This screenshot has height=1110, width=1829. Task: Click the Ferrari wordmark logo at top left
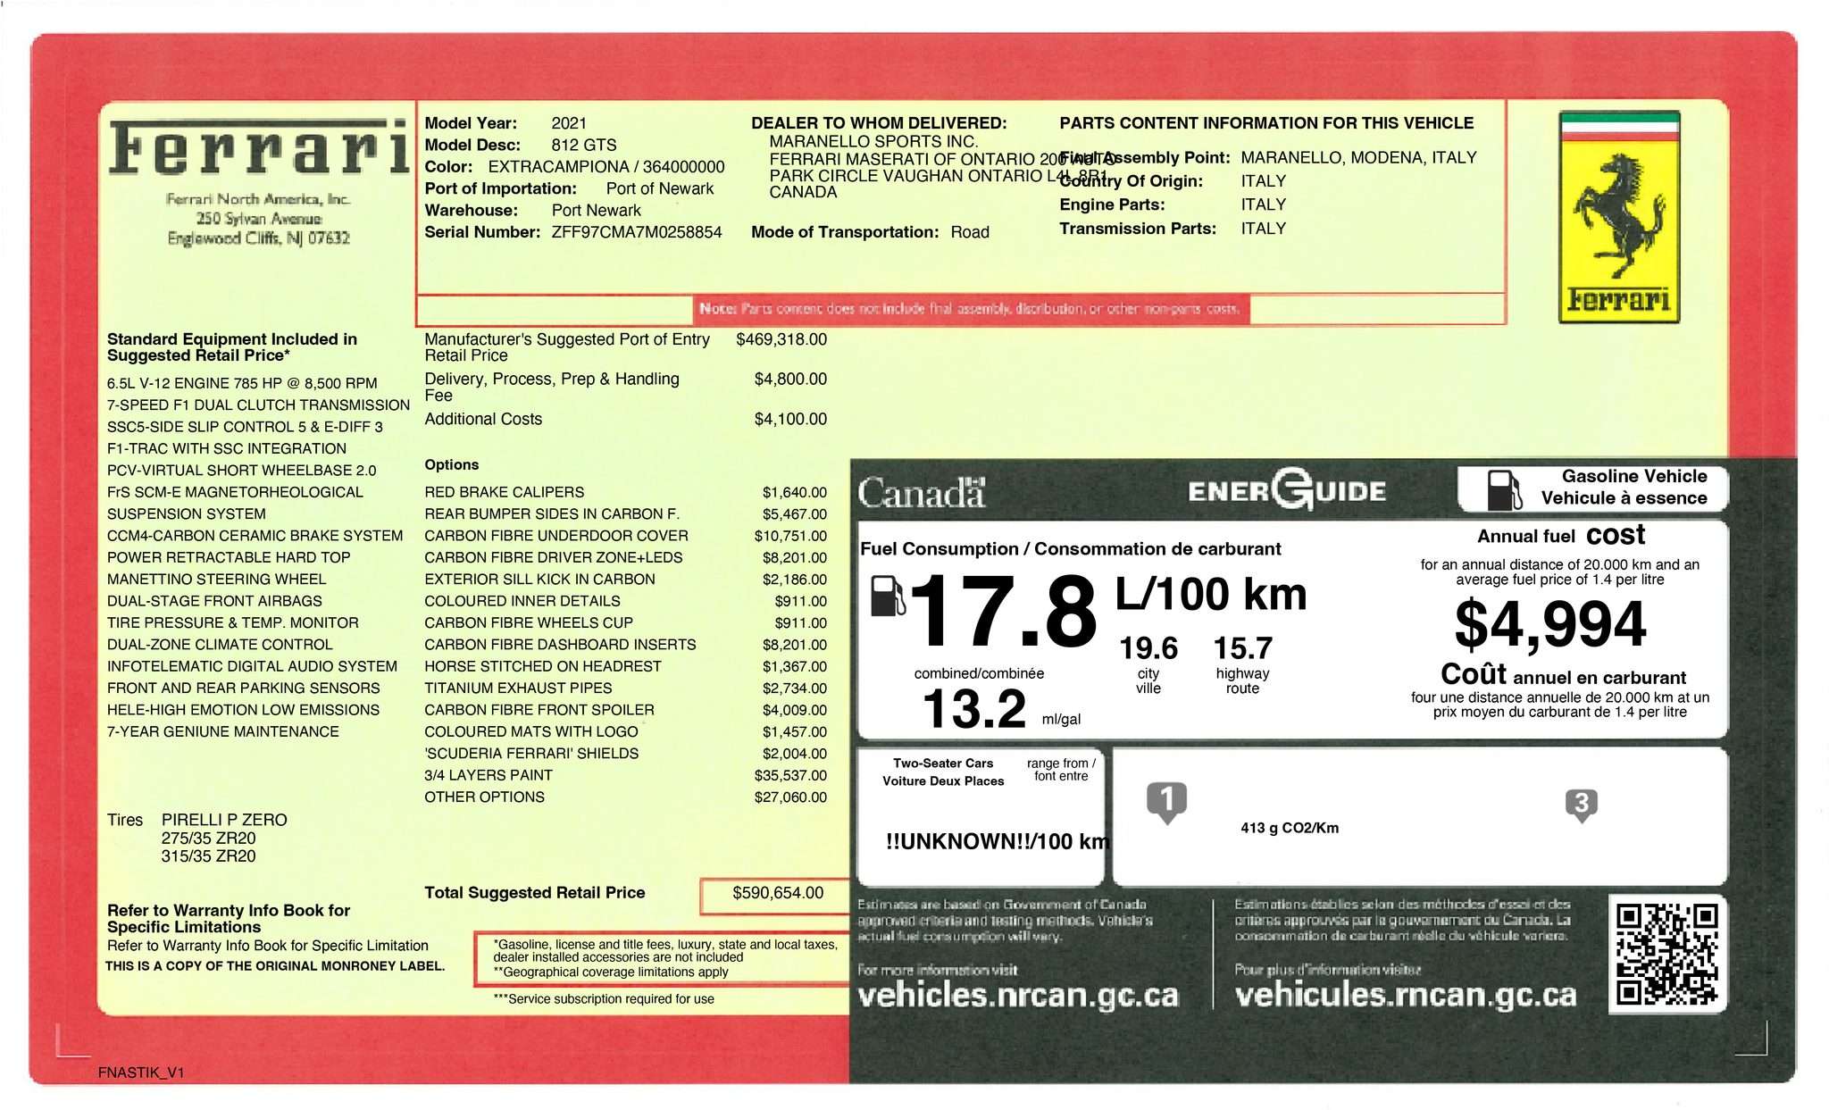(259, 148)
